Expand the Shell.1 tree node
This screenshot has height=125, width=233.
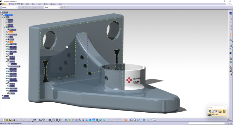tap(6, 39)
